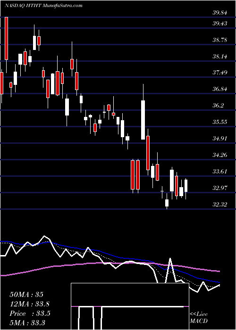Click the 36.84 price axis label
The height and width of the screenshot is (330, 236).
click(x=220, y=89)
